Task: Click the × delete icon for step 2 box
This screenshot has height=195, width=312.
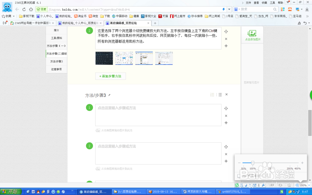Action: click(x=226, y=154)
